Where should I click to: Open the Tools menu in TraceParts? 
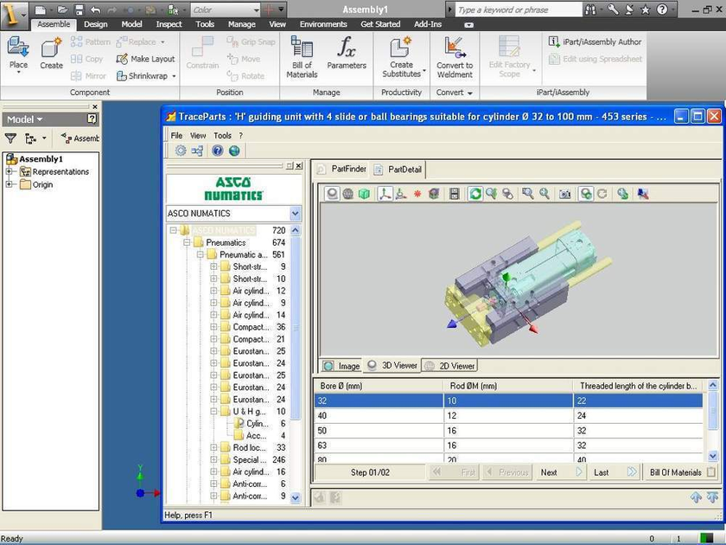223,135
